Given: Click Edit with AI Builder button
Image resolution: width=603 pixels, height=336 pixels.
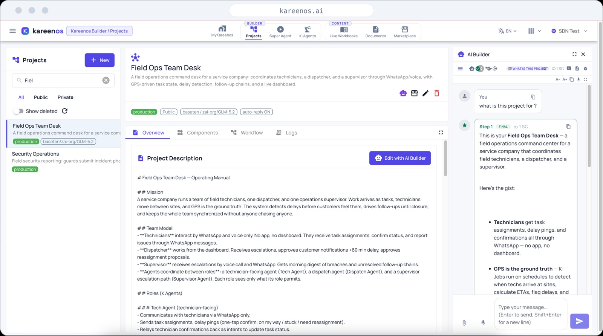Looking at the screenshot, I should coord(400,158).
